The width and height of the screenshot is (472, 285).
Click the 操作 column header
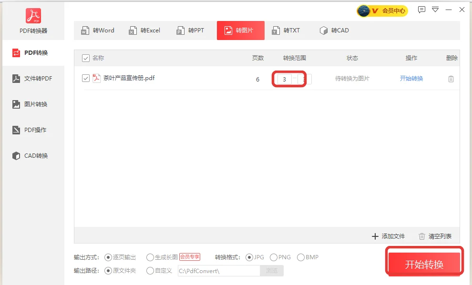pyautogui.click(x=411, y=58)
